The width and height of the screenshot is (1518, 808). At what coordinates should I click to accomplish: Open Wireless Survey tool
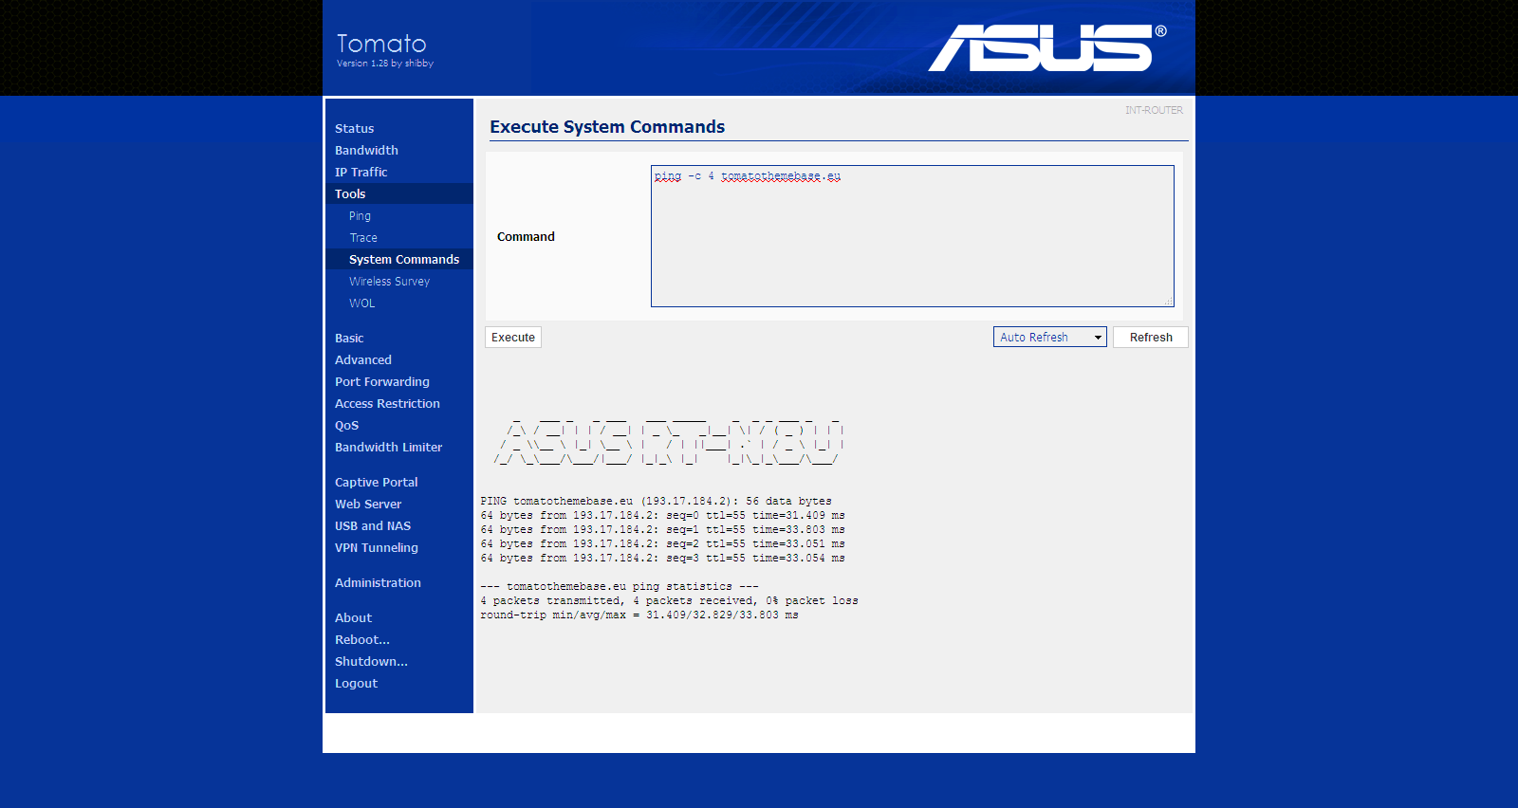point(389,281)
